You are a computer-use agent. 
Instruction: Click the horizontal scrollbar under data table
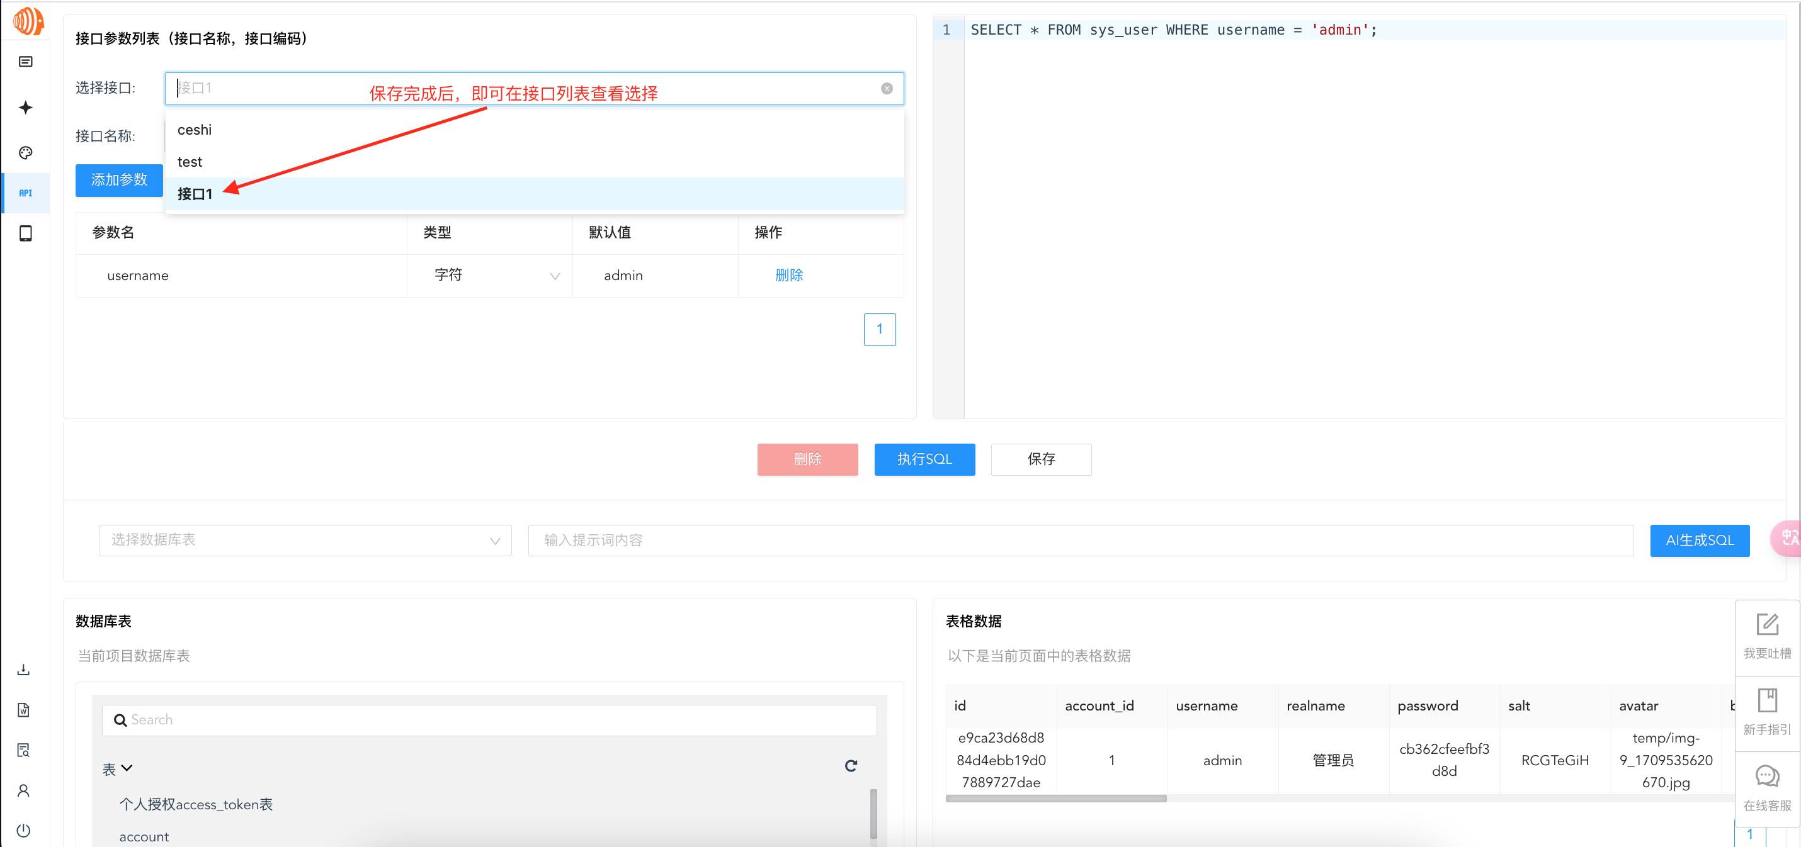(x=1055, y=798)
